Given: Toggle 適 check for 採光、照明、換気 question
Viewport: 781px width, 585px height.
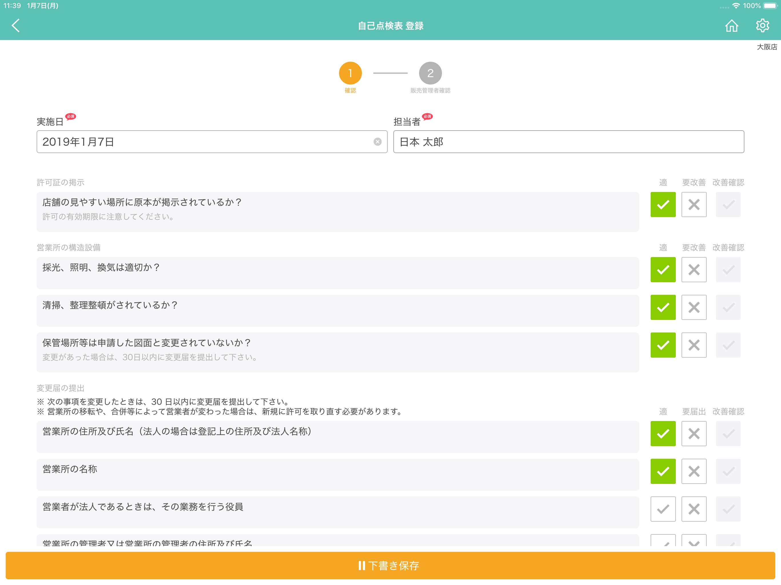Looking at the screenshot, I should (x=663, y=270).
